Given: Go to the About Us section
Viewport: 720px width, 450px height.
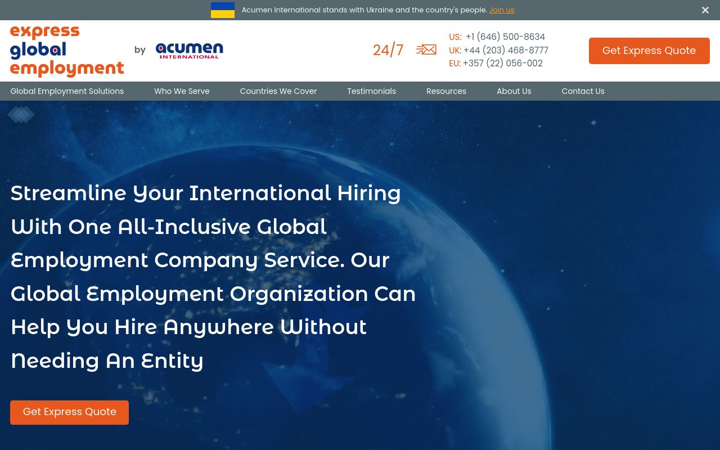Looking at the screenshot, I should pos(514,91).
